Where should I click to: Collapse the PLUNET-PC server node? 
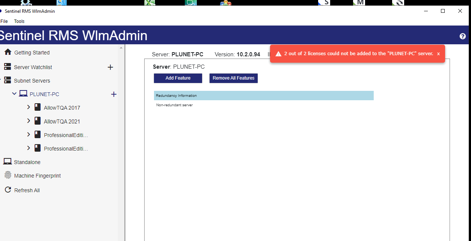[x=14, y=94]
